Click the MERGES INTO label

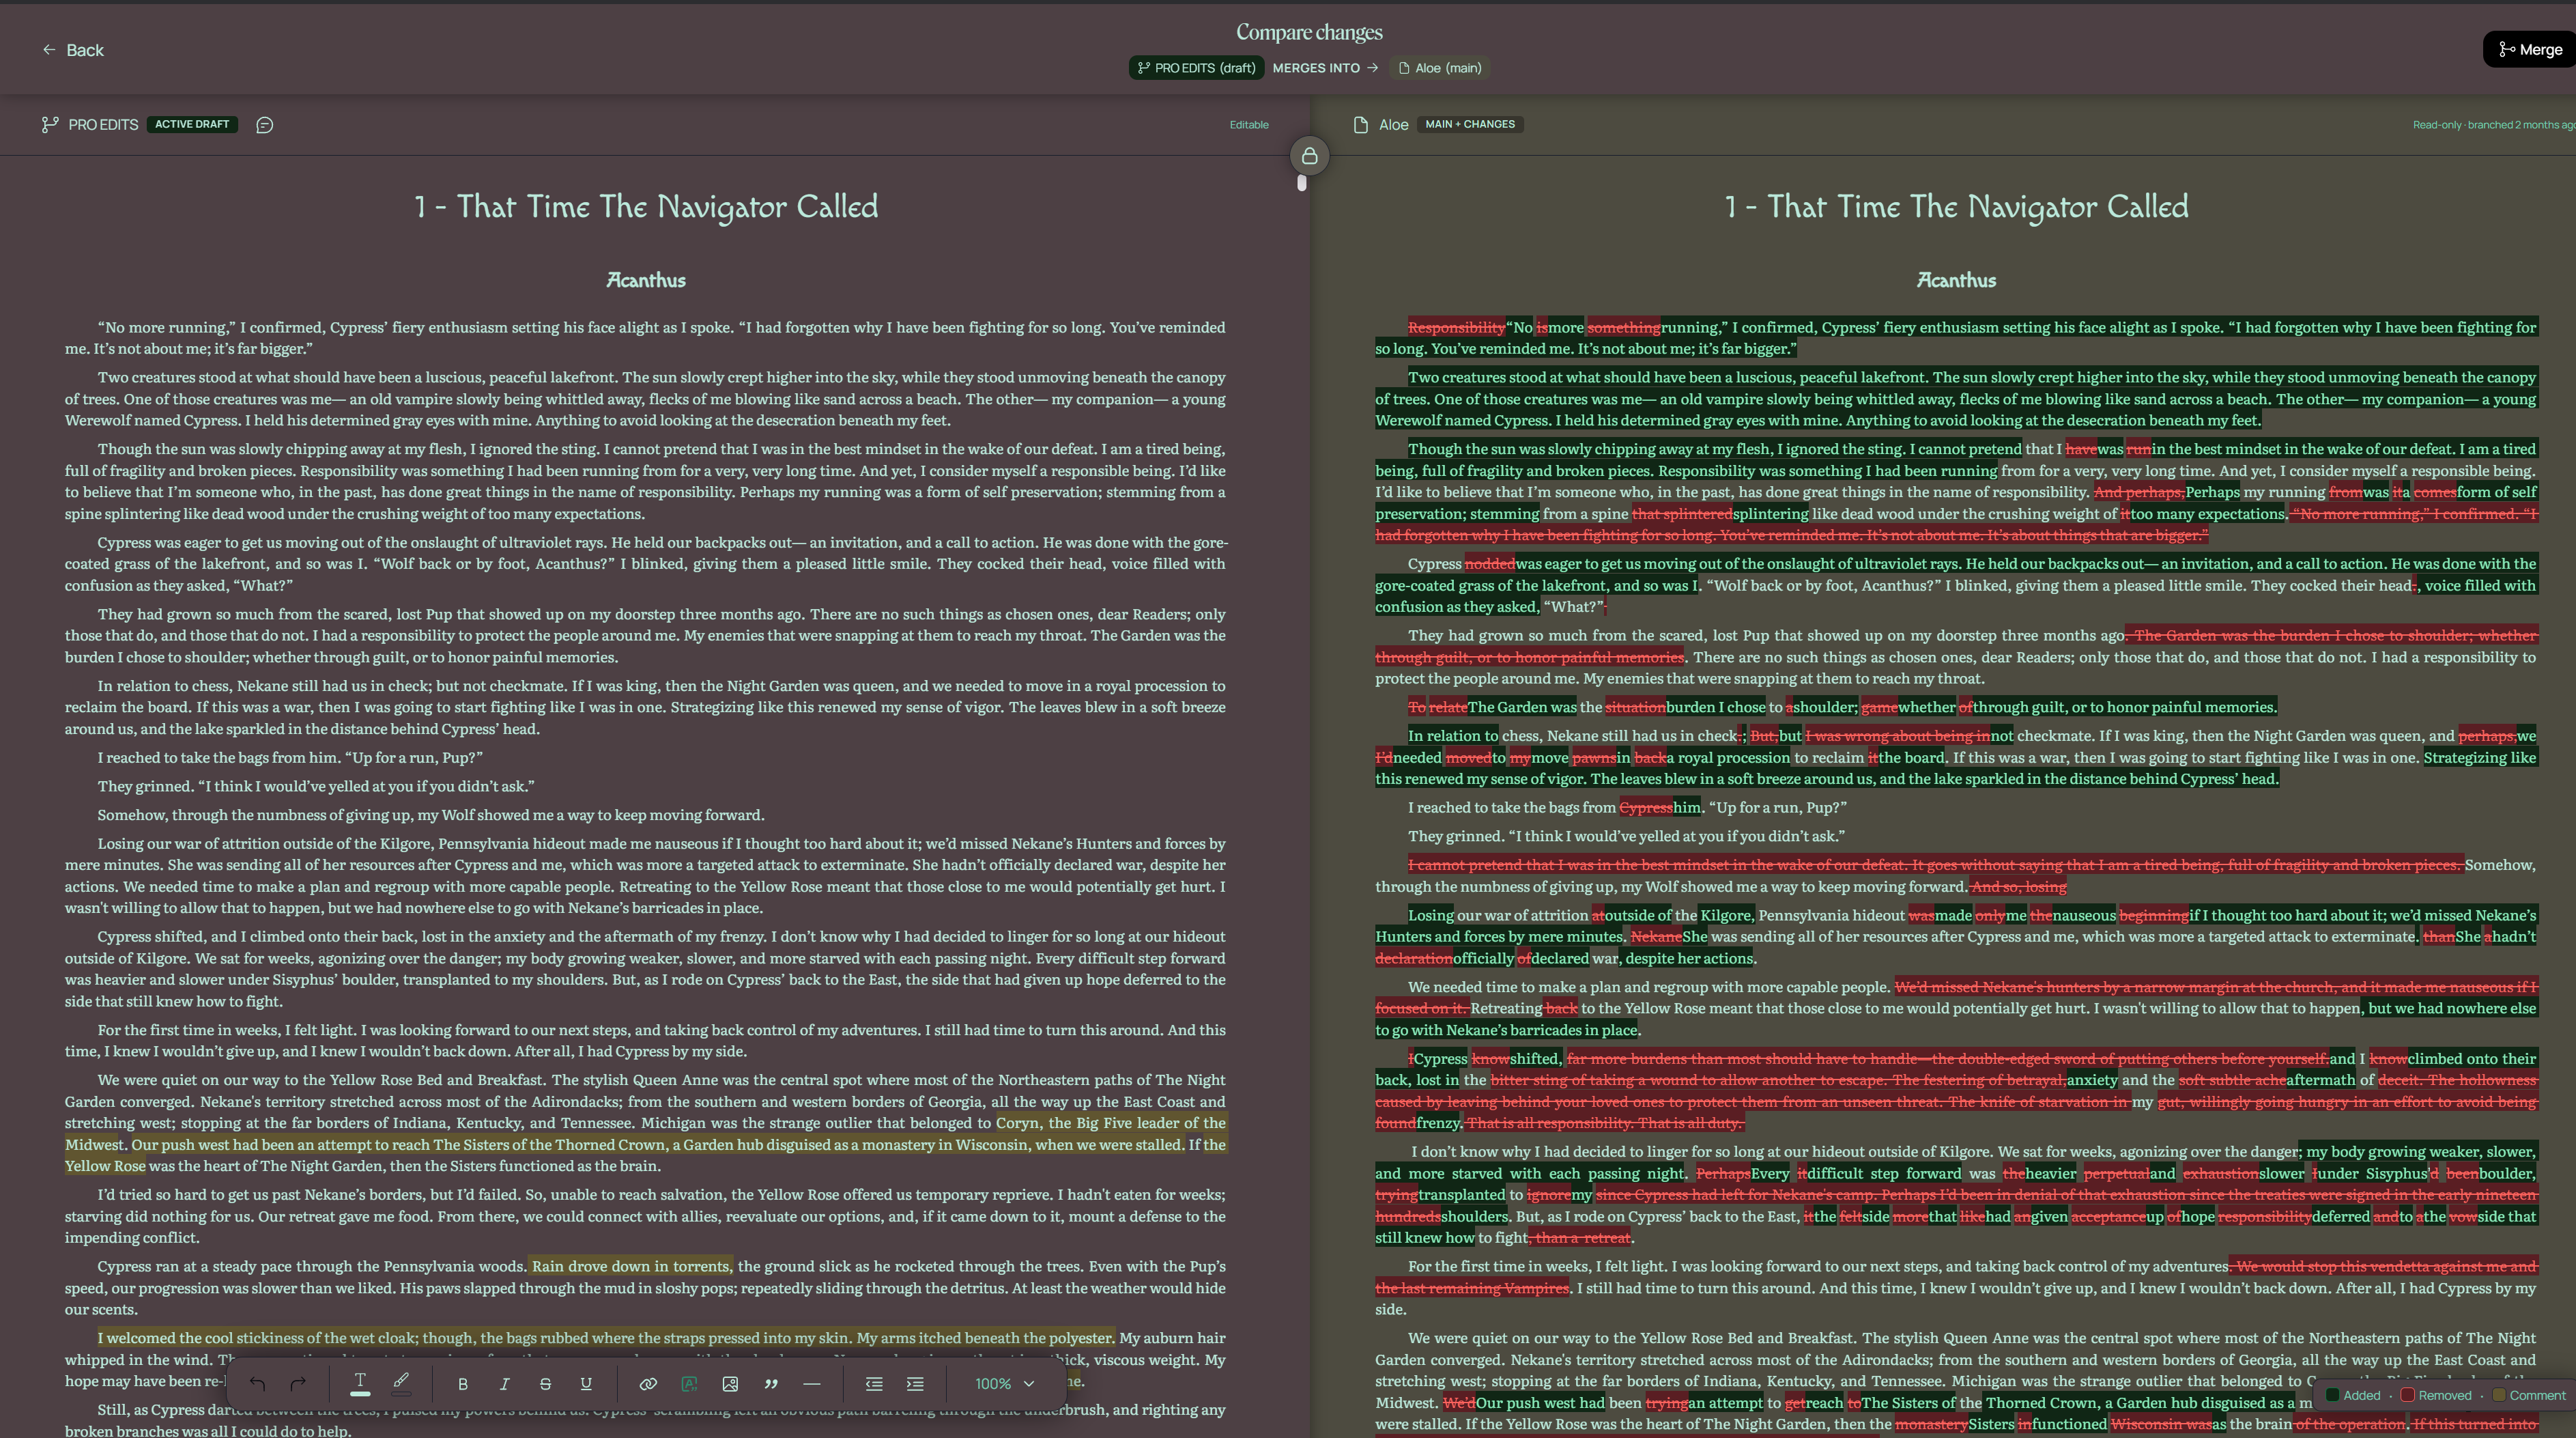click(x=1316, y=68)
